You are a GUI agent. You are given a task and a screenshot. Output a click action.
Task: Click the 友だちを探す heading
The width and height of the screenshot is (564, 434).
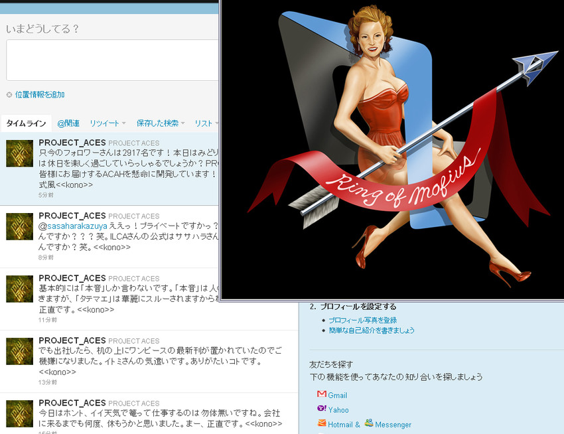[331, 364]
